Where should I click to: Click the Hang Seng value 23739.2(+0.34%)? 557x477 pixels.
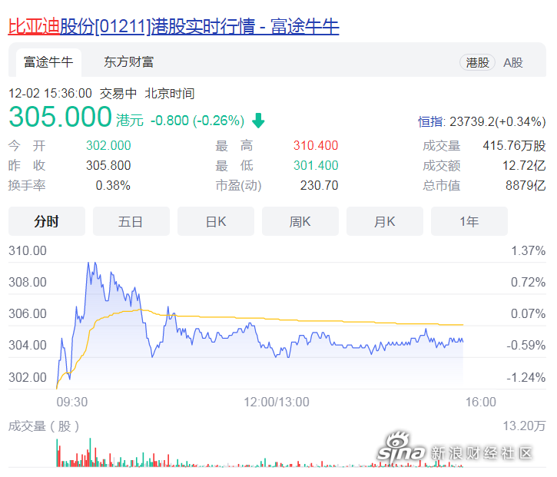click(x=498, y=122)
